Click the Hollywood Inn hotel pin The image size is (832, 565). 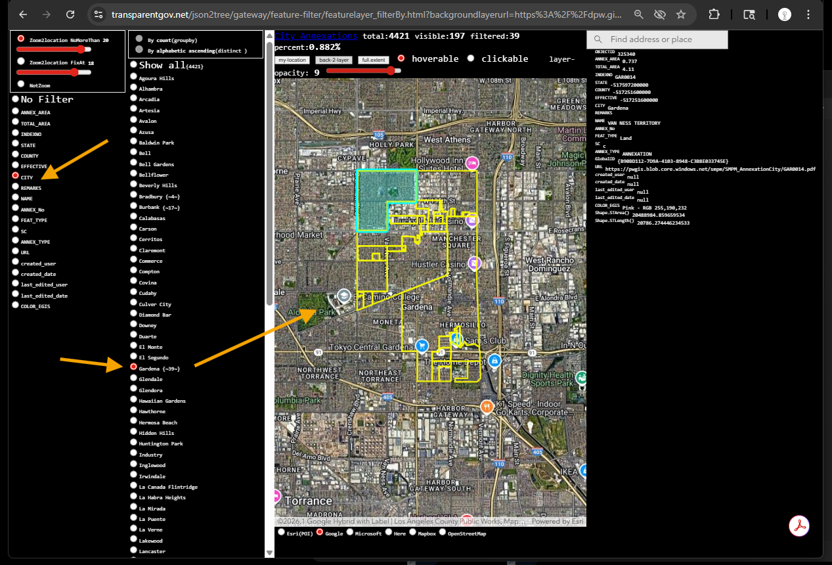[471, 163]
